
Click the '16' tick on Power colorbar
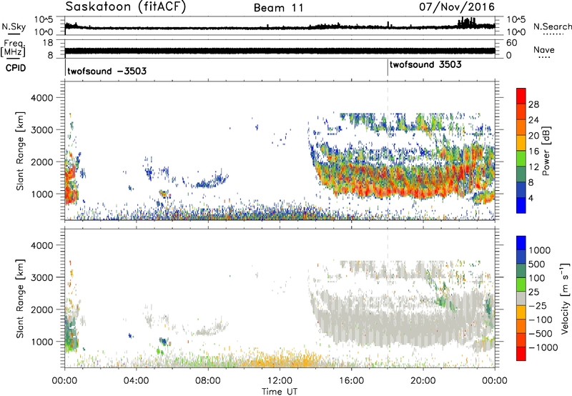tap(533, 151)
